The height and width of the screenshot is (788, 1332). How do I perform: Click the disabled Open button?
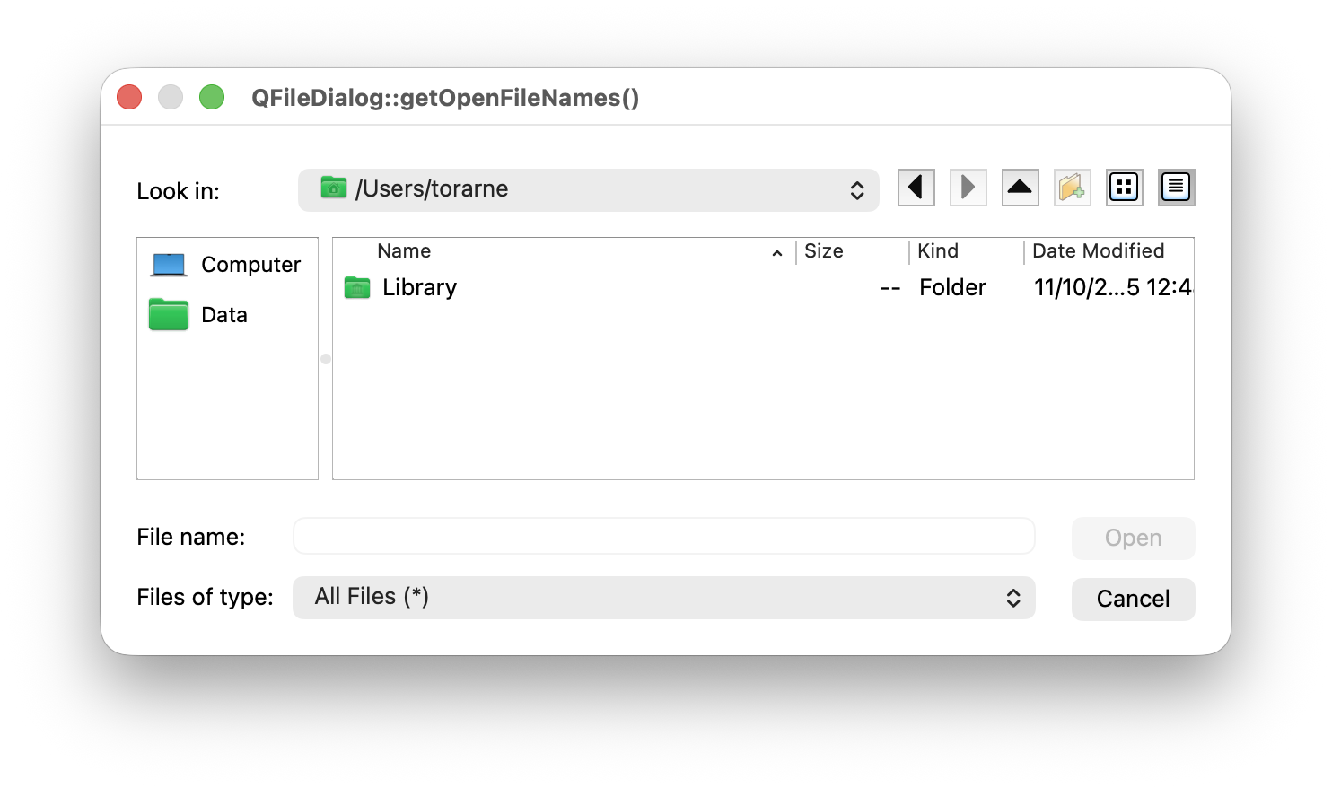[x=1133, y=538]
